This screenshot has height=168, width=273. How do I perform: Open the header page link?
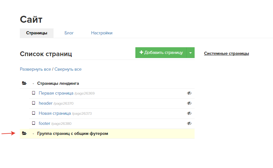point(45,103)
